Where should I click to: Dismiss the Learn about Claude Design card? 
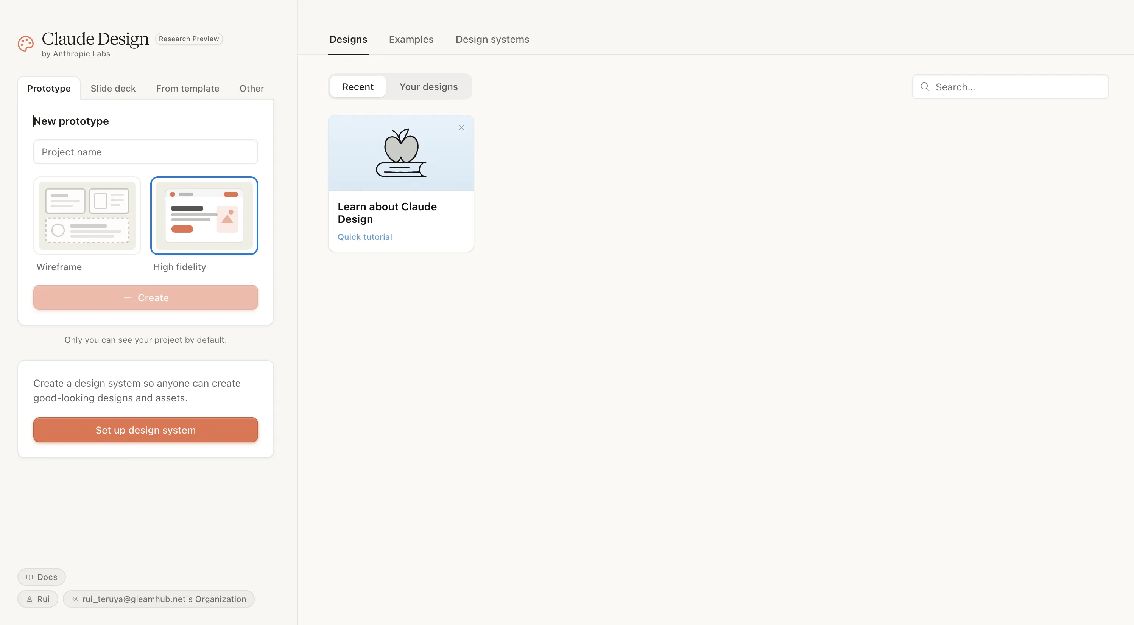click(x=461, y=127)
